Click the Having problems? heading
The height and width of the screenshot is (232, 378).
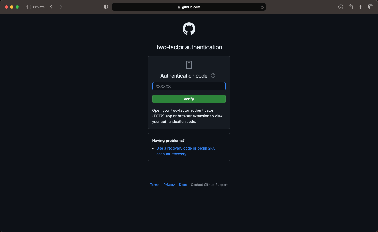pyautogui.click(x=168, y=141)
